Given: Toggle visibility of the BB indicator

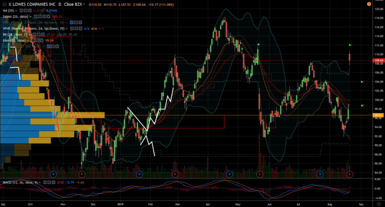Looking at the screenshot, I should click(34, 34).
